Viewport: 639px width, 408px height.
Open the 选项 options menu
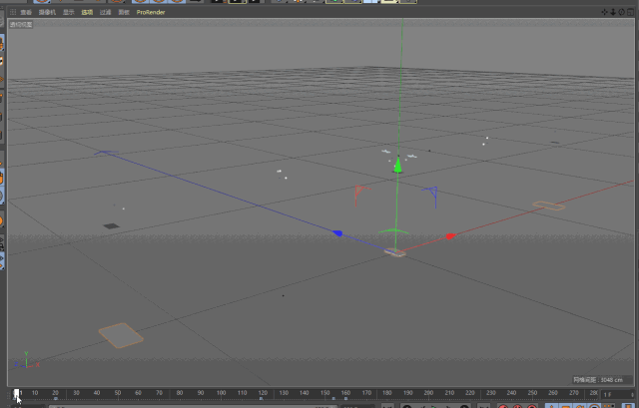point(87,12)
